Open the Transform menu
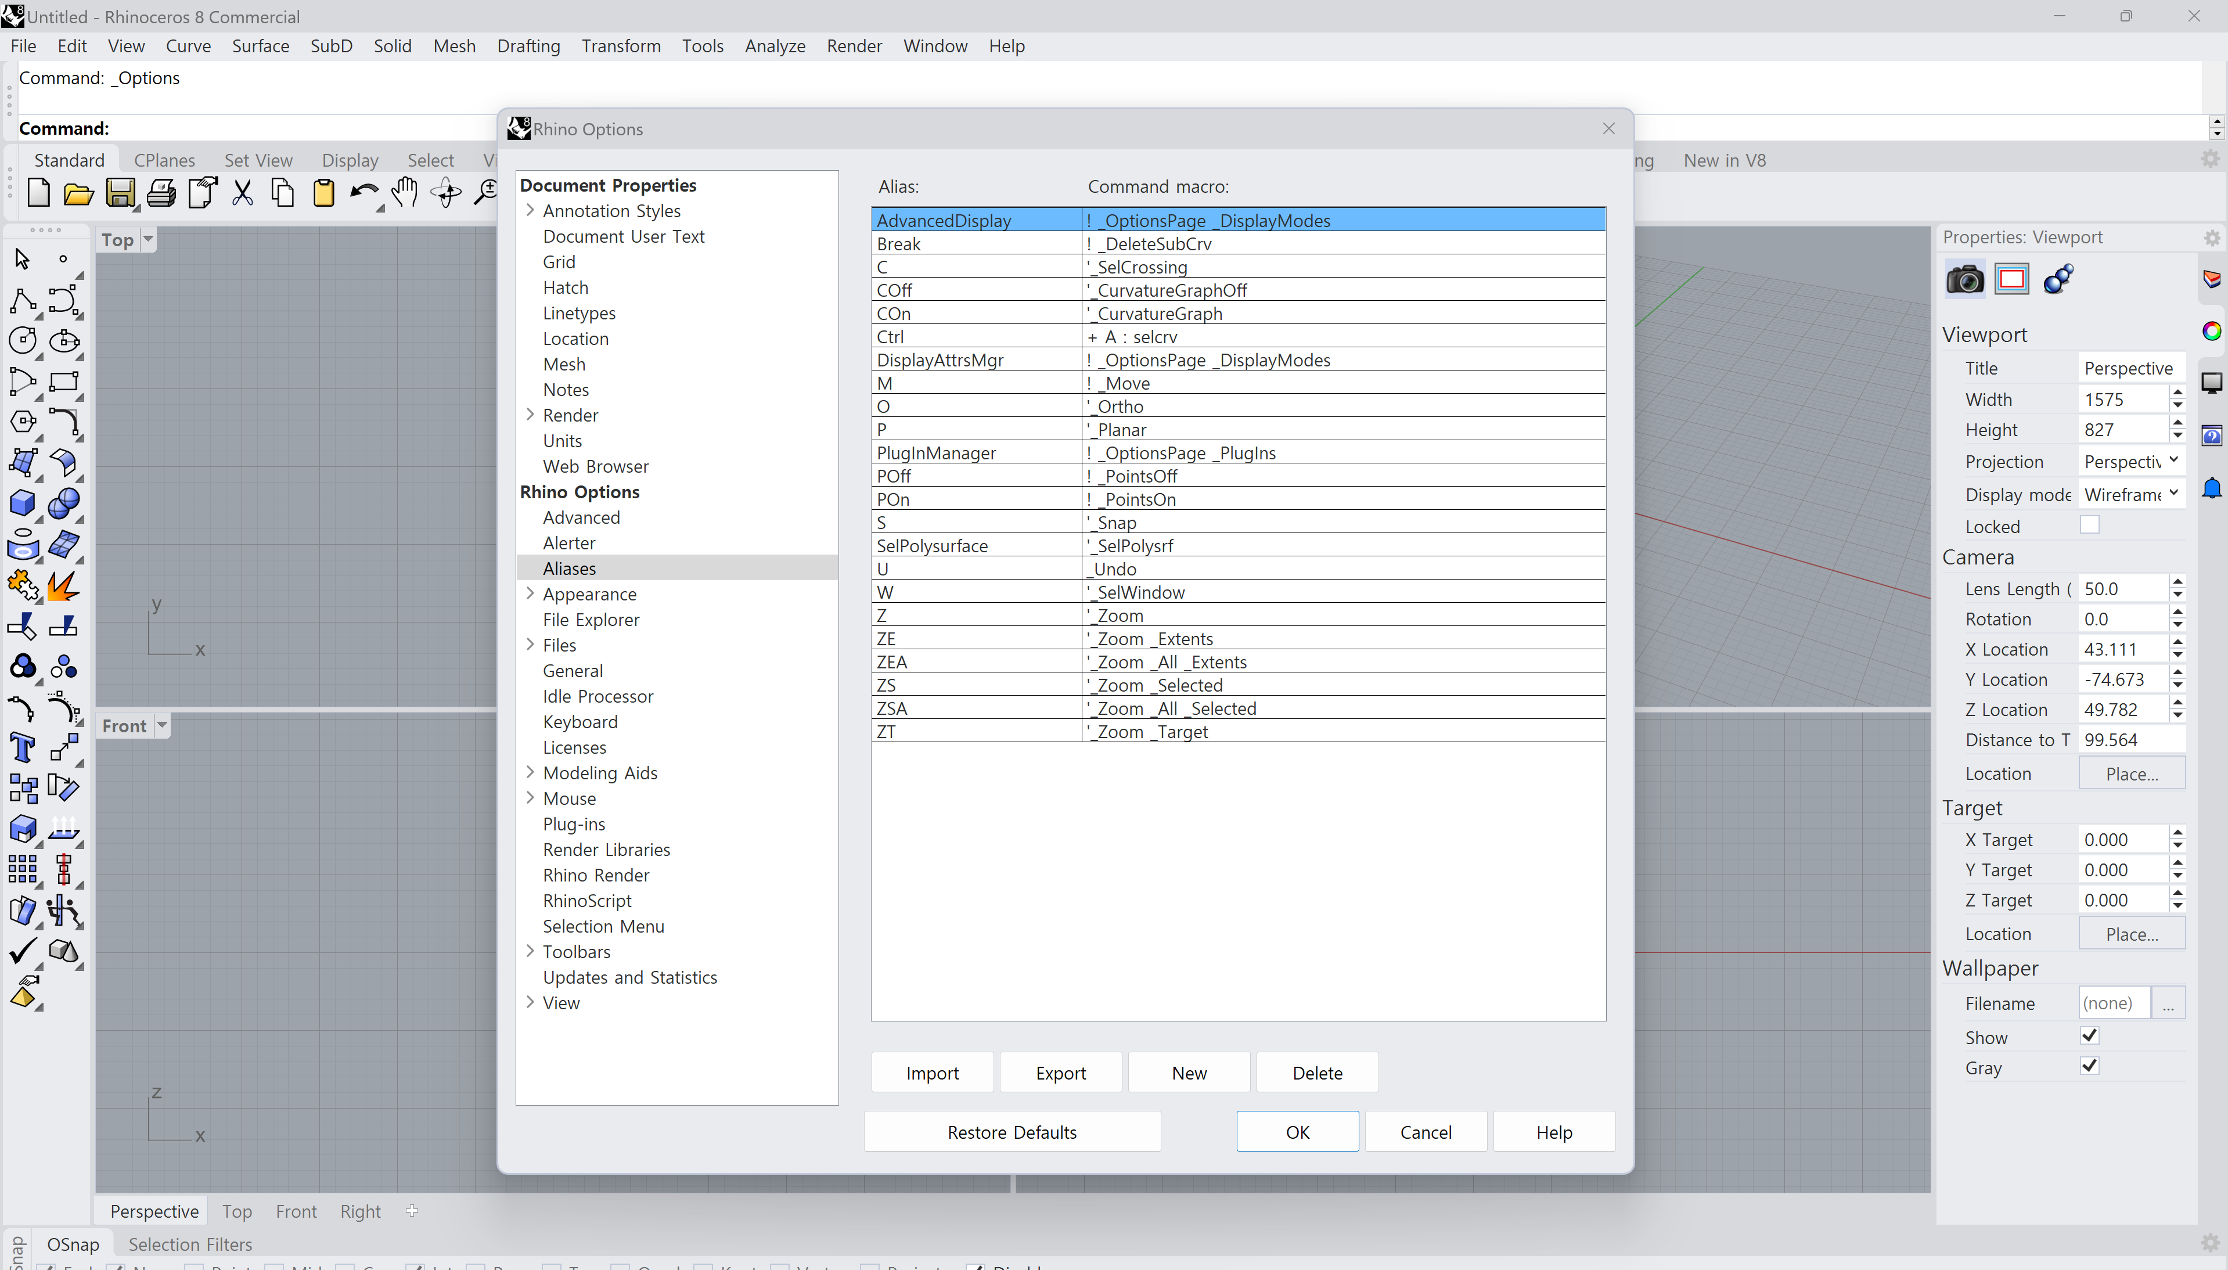This screenshot has width=2228, height=1270. [621, 46]
